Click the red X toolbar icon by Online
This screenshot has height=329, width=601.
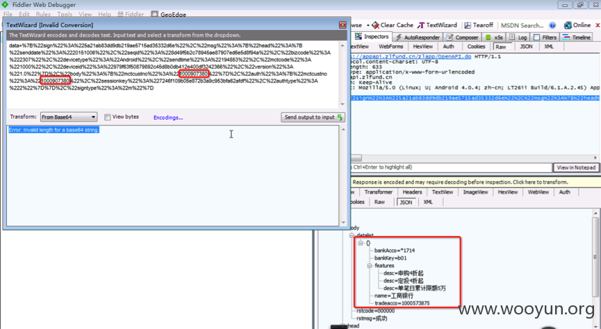[x=597, y=25]
